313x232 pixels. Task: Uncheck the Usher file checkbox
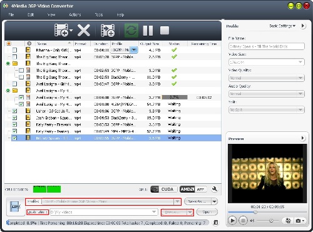click(14, 111)
